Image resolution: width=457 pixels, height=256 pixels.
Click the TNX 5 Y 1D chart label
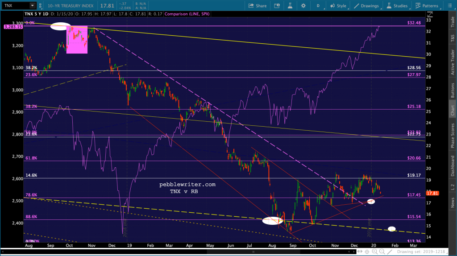(x=37, y=14)
